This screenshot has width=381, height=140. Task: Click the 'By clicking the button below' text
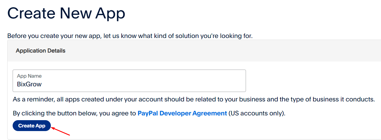74,113
